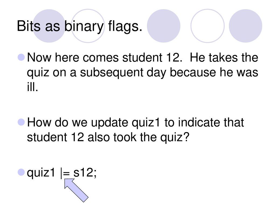Click bullet before 'How do we update'
276x207 pixels.
[x=21, y=122]
